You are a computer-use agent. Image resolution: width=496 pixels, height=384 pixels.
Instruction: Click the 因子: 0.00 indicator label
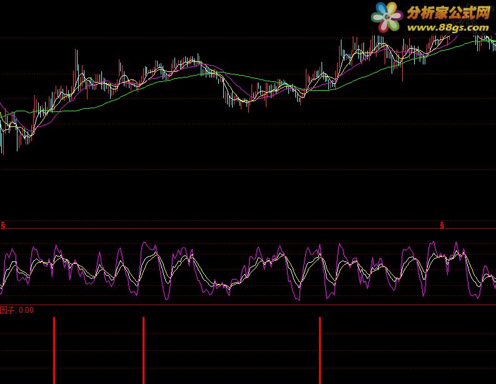coord(17,310)
